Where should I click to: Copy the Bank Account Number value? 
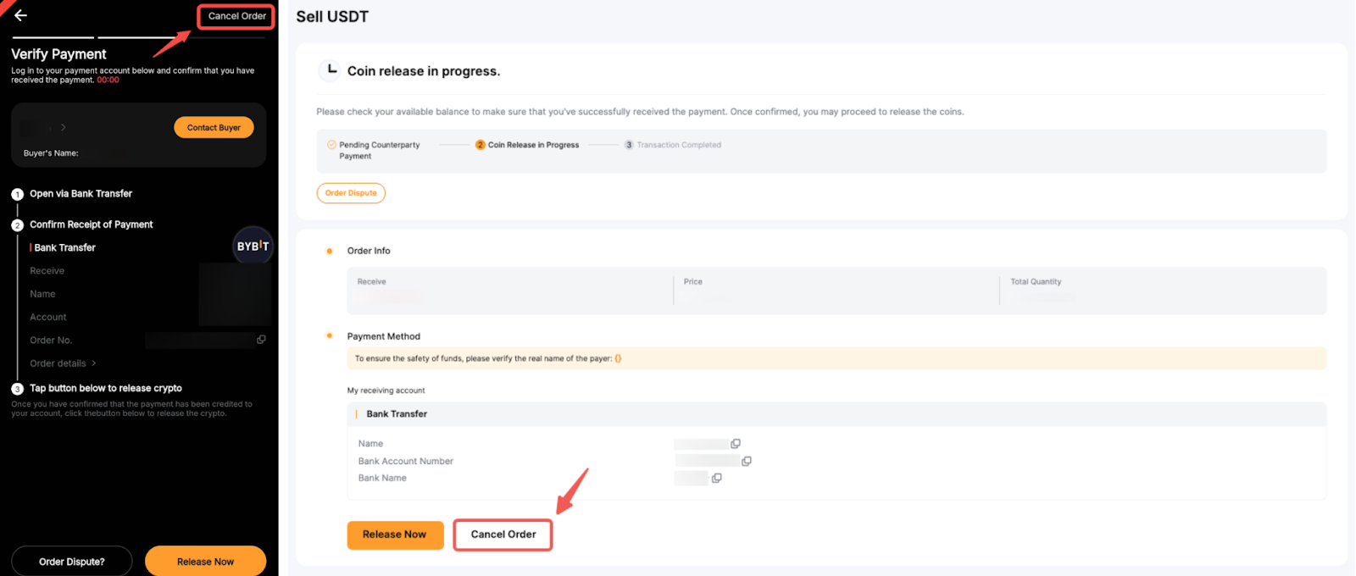coord(747,462)
